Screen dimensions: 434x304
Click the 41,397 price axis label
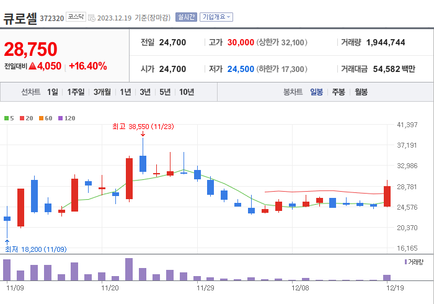pos(407,125)
